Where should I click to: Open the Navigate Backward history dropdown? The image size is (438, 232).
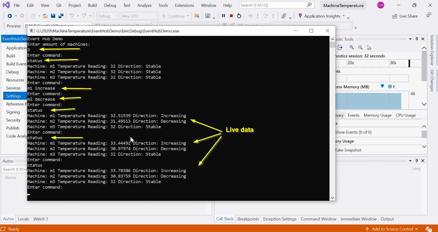pyautogui.click(x=16, y=16)
